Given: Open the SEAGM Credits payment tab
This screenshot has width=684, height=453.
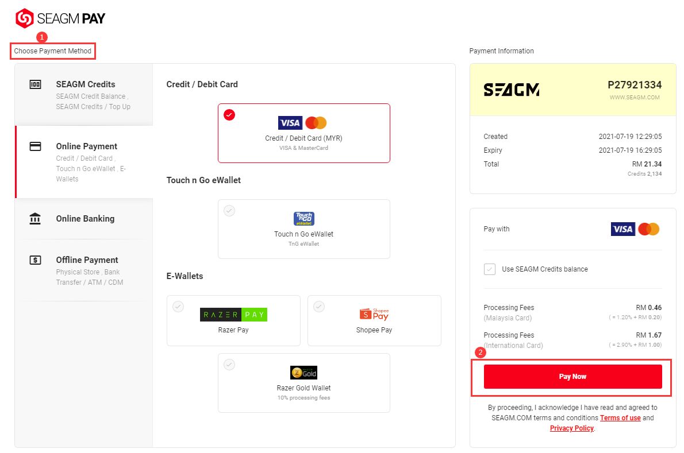Looking at the screenshot, I should (x=84, y=95).
